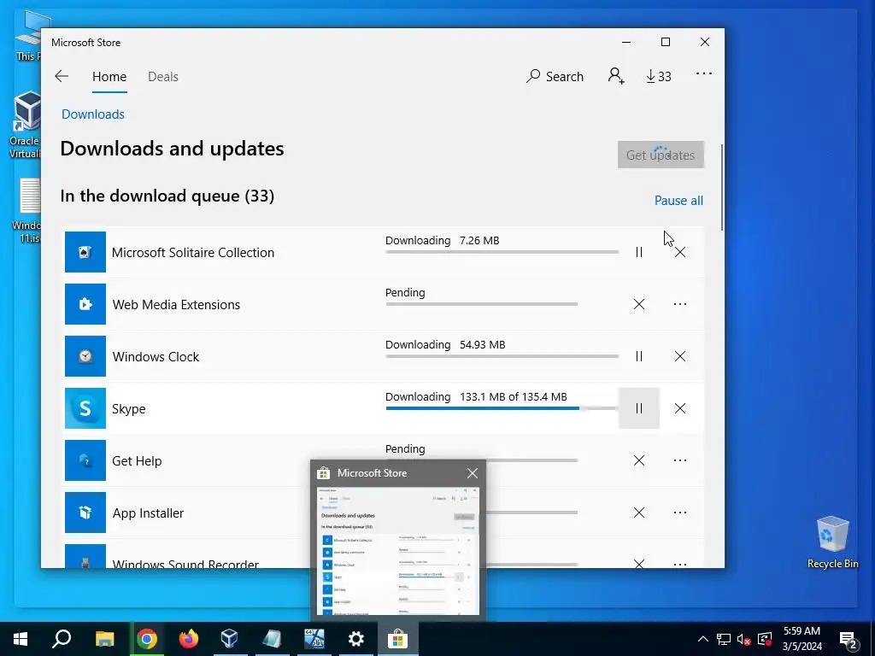Select the Windows Clock app name
The width and height of the screenshot is (875, 656).
coord(156,356)
